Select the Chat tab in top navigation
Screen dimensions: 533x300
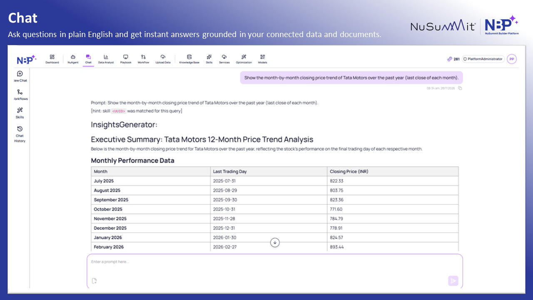(x=88, y=59)
